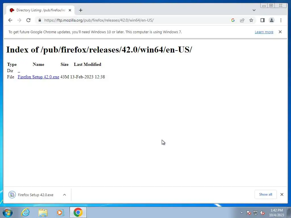The width and height of the screenshot is (291, 218).
Task: Select the Directory Listing tab
Action: click(40, 10)
